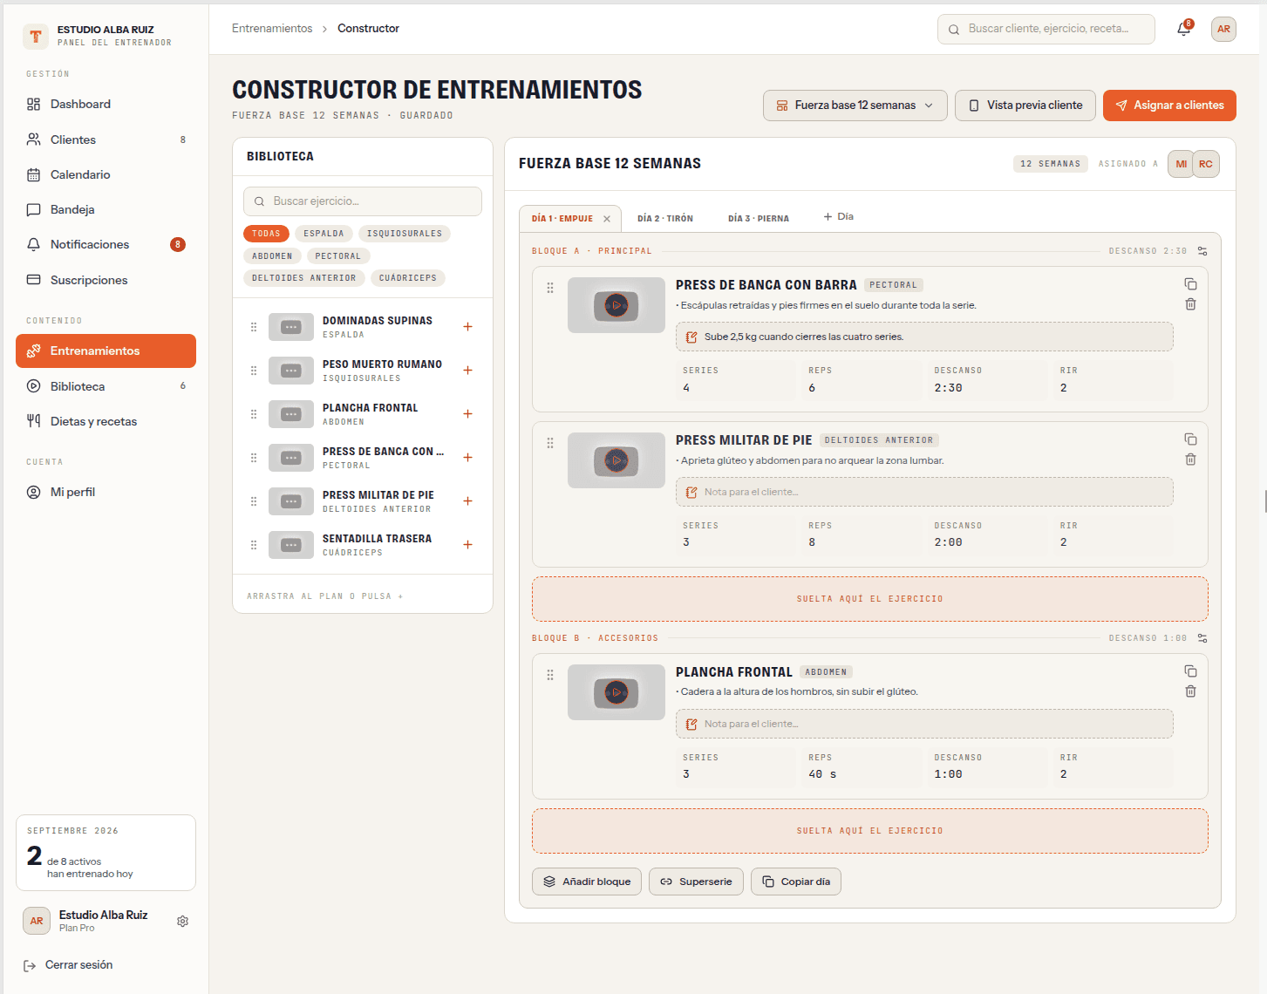Click the Superserie button
The image size is (1267, 994).
pyautogui.click(x=696, y=882)
